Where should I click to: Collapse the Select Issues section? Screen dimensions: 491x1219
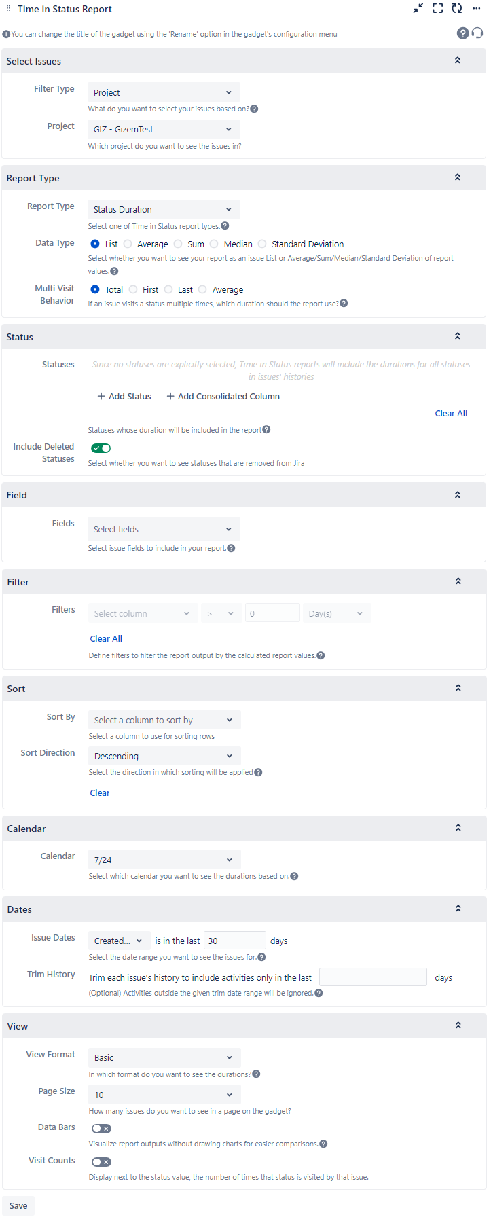click(x=458, y=60)
